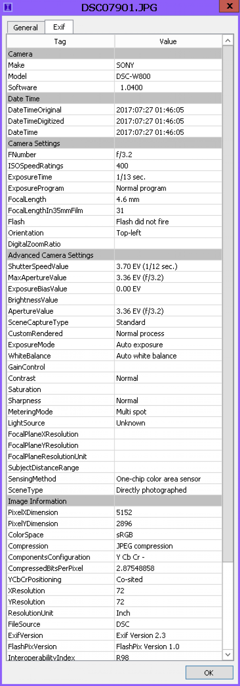Click the PixelXDimension value 5152
This screenshot has height=686, width=240.
[124, 512]
